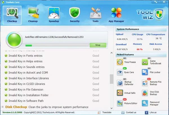Click the Invalid Key in Fonts entries text
The width and height of the screenshot is (169, 115).
[26, 56]
